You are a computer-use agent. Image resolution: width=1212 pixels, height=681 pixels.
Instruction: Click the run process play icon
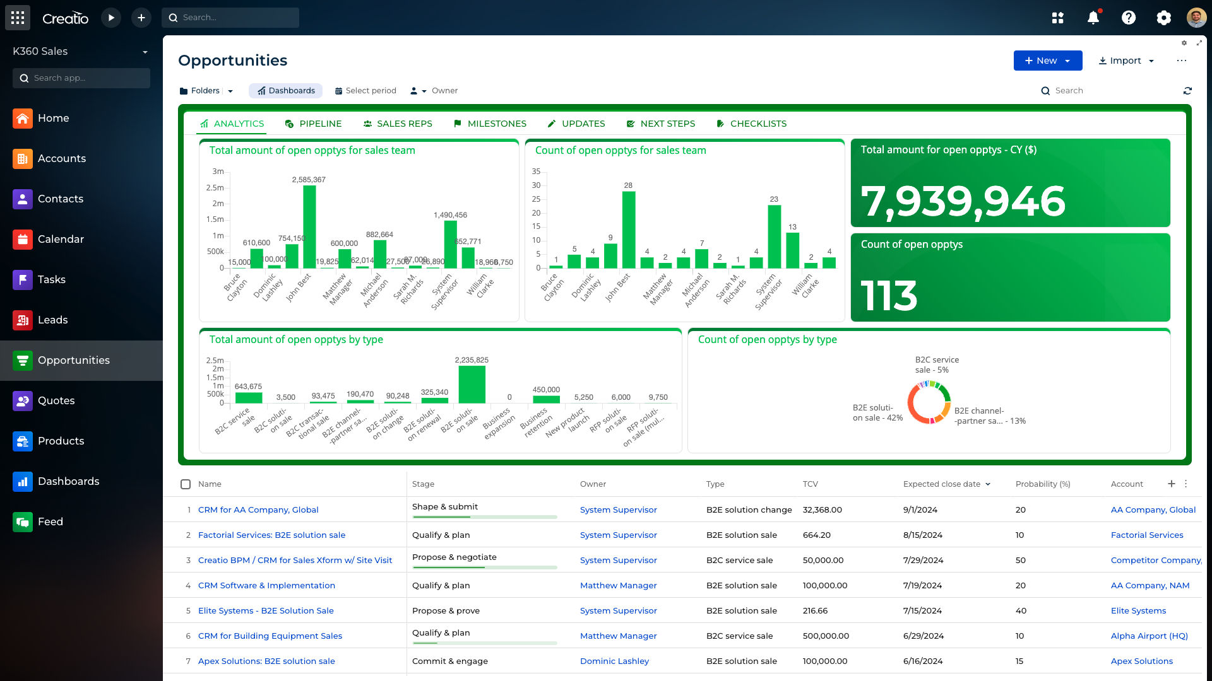pos(111,18)
